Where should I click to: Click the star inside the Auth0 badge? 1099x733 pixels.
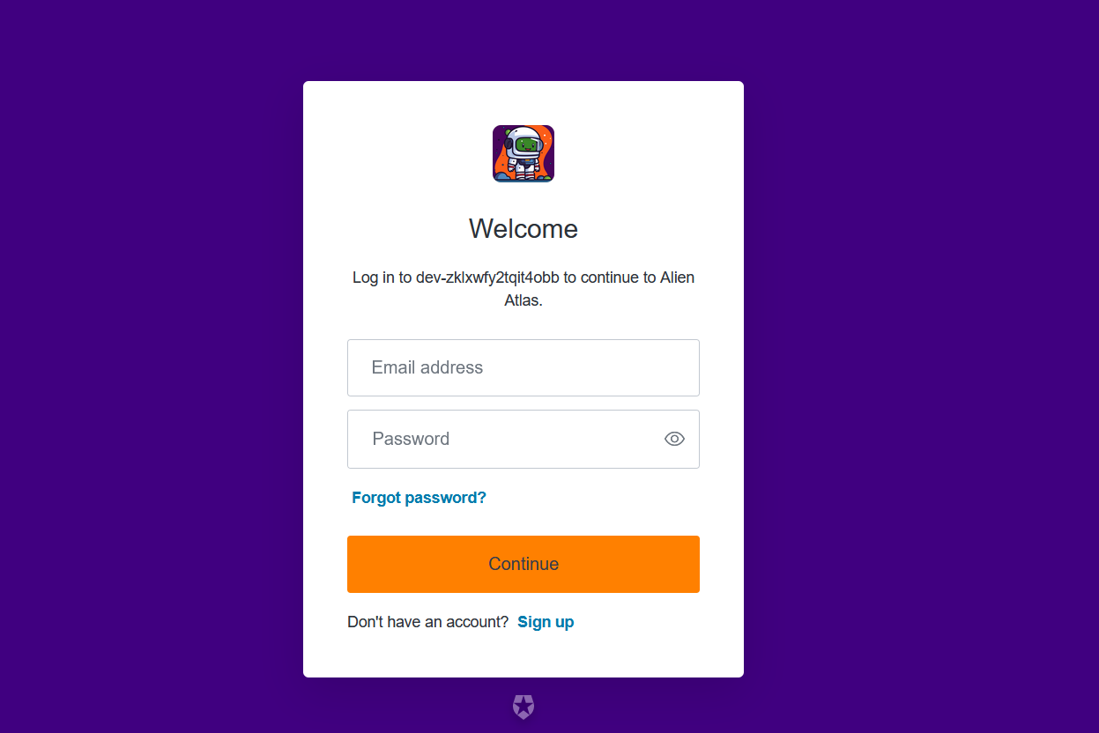coord(524,705)
